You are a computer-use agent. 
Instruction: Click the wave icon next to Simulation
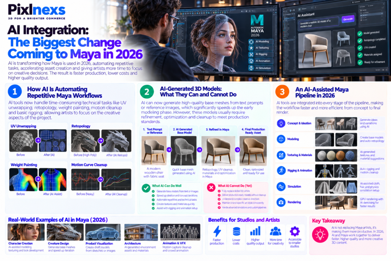point(281,186)
